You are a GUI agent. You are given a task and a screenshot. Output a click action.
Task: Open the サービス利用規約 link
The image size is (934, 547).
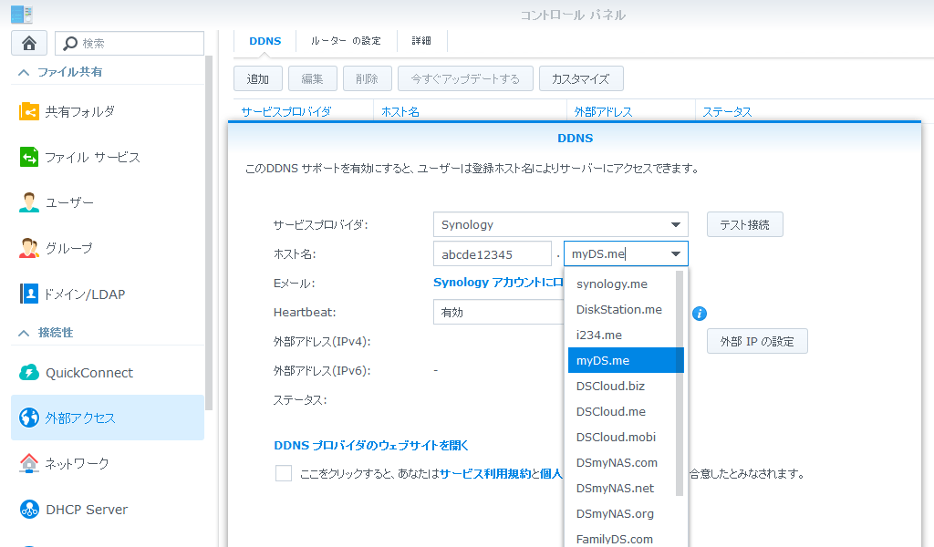tap(485, 474)
